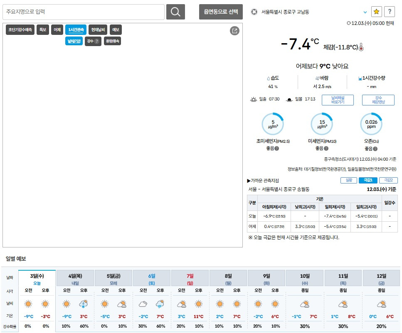Click thermometer icon beside feels-like temperature

pyautogui.click(x=361, y=47)
